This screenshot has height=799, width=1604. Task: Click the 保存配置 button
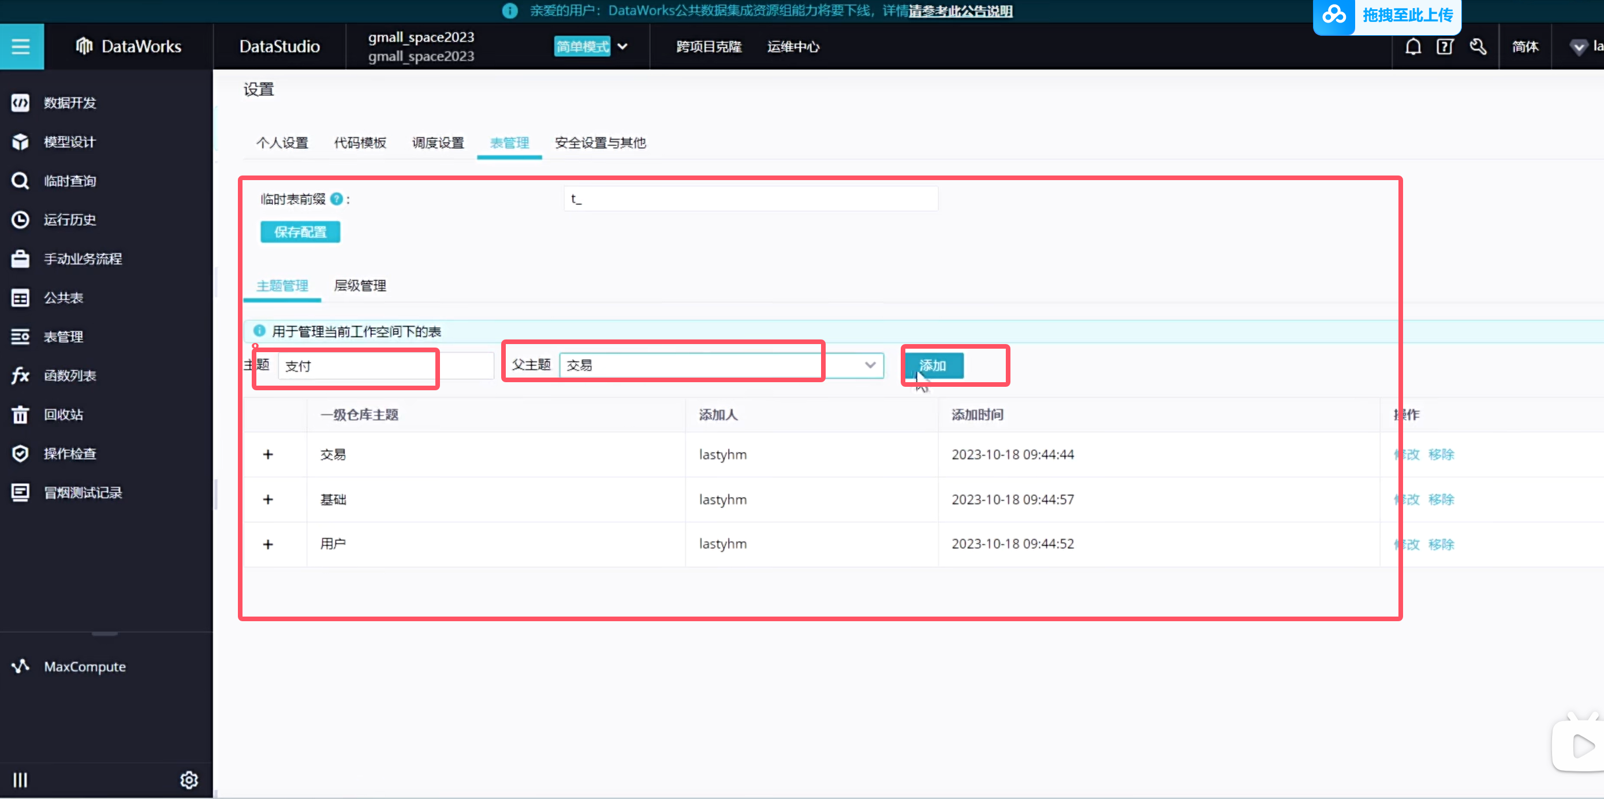point(300,232)
